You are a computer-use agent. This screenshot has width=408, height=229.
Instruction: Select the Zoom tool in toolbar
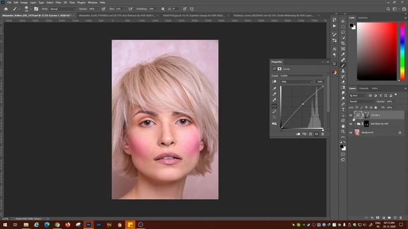pos(343,132)
